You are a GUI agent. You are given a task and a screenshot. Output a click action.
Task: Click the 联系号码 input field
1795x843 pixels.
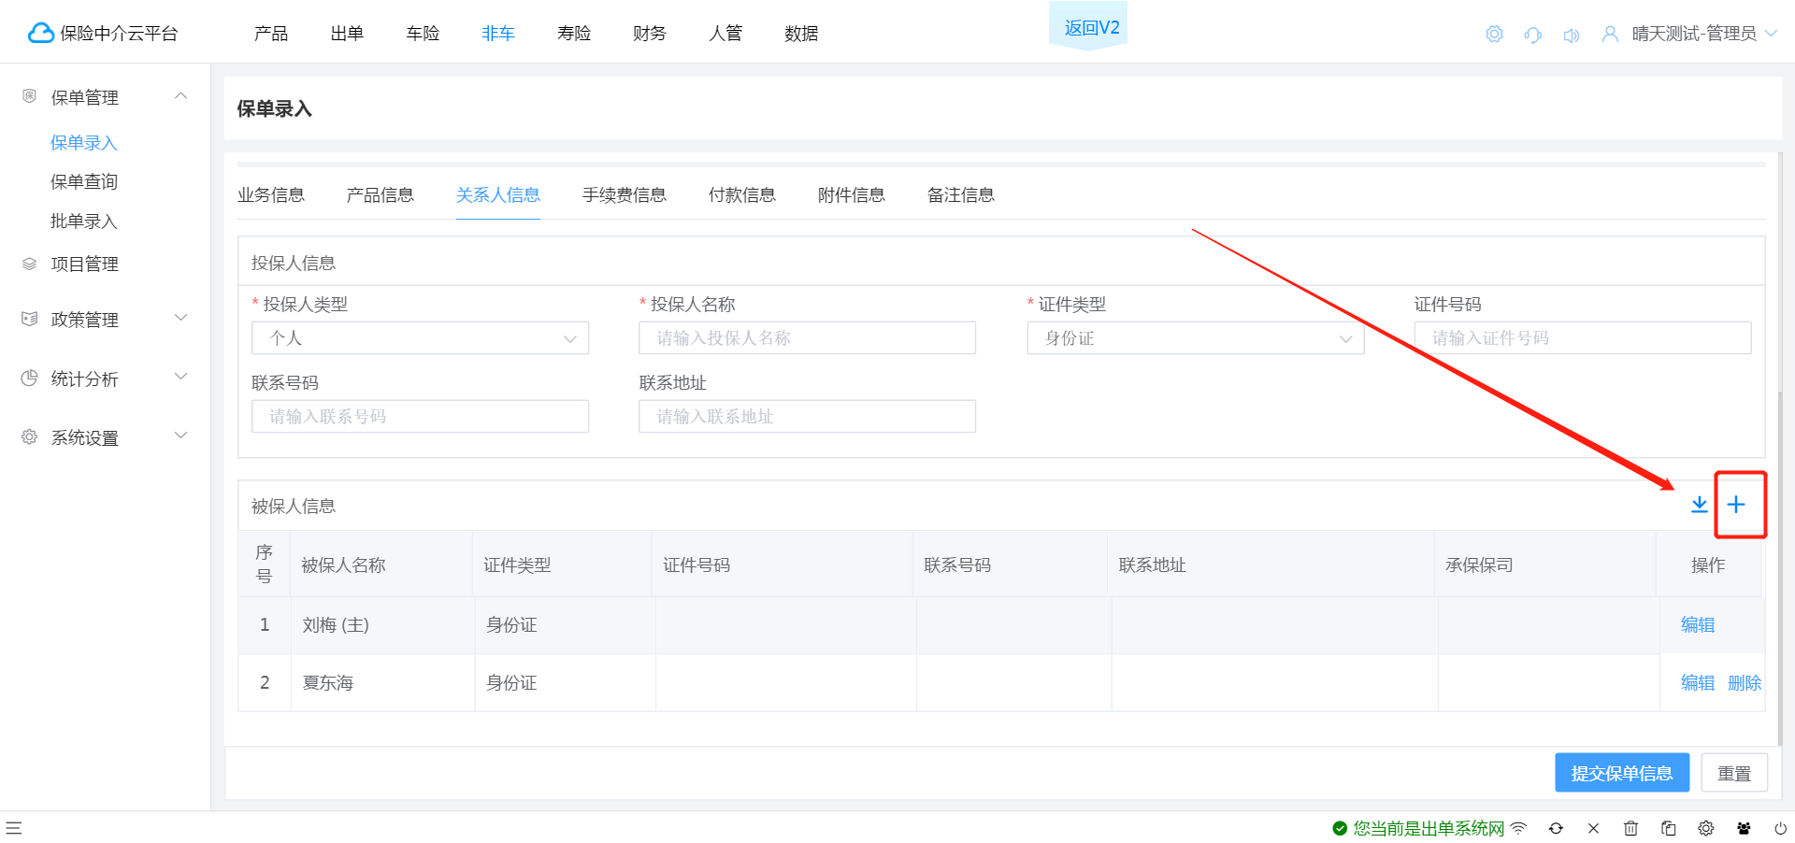click(x=420, y=417)
